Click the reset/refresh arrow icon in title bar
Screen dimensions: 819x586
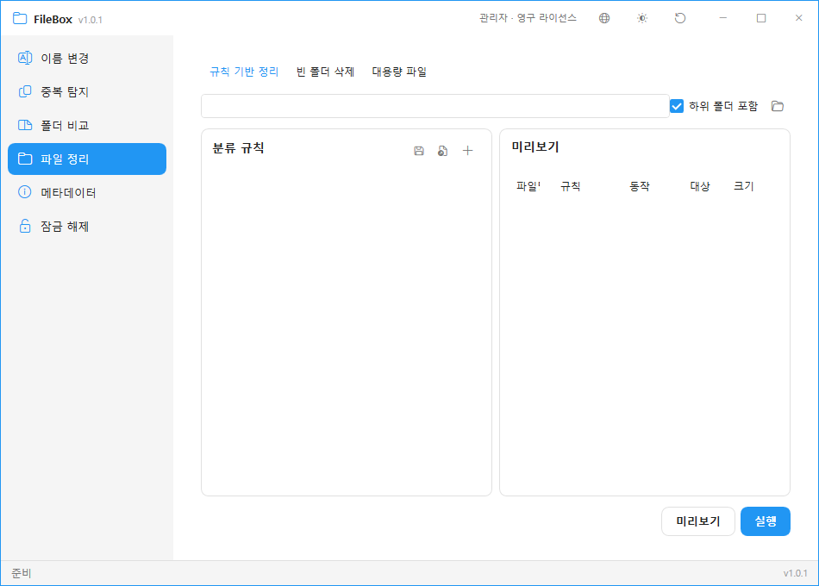(680, 18)
